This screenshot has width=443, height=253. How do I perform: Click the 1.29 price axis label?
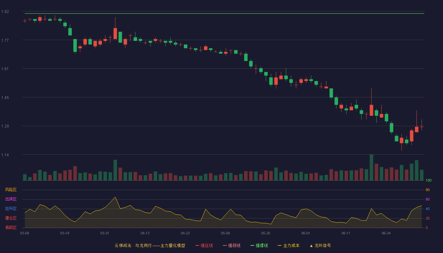(5, 126)
